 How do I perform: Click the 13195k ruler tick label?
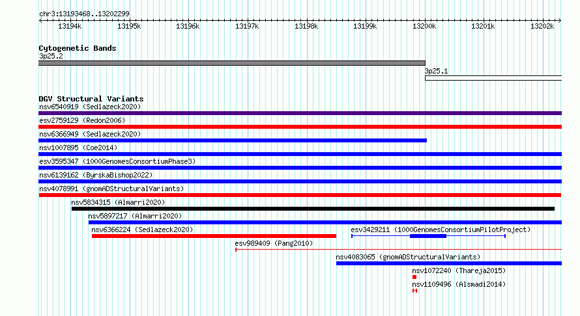tap(129, 26)
